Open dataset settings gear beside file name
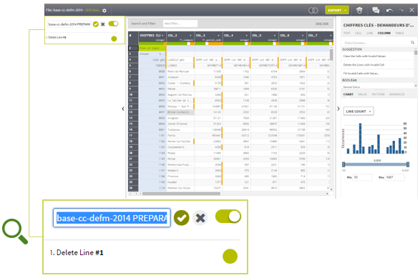Image resolution: width=420 pixels, height=278 pixels. click(104, 11)
